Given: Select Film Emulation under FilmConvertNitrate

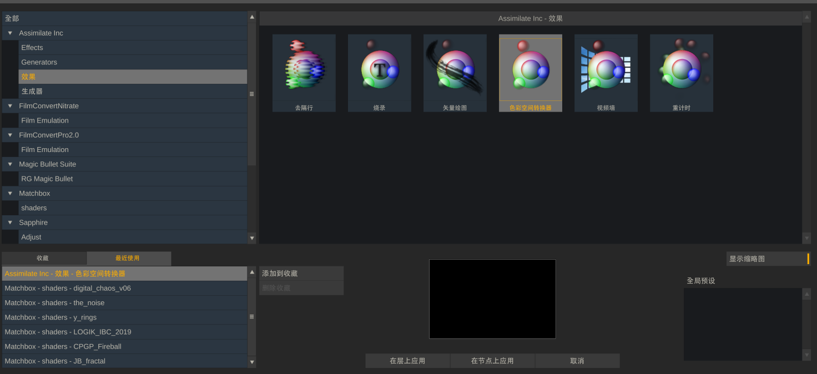Looking at the screenshot, I should pyautogui.click(x=133, y=120).
